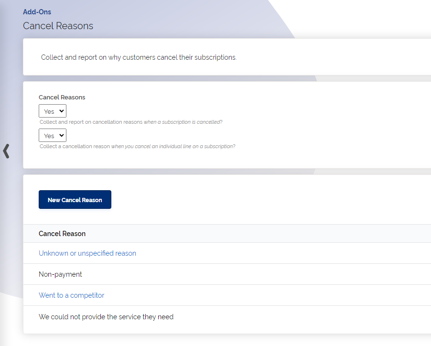Click the Cancel Reasons field label
Image resolution: width=431 pixels, height=346 pixels.
pyautogui.click(x=62, y=97)
